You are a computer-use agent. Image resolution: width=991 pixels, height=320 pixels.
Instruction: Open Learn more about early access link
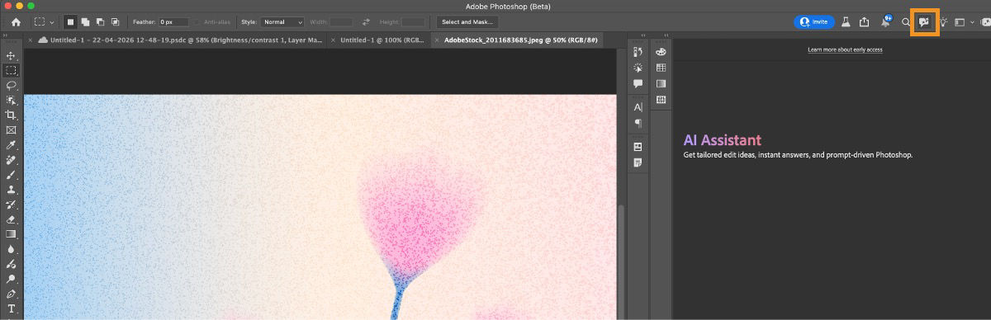coord(845,49)
